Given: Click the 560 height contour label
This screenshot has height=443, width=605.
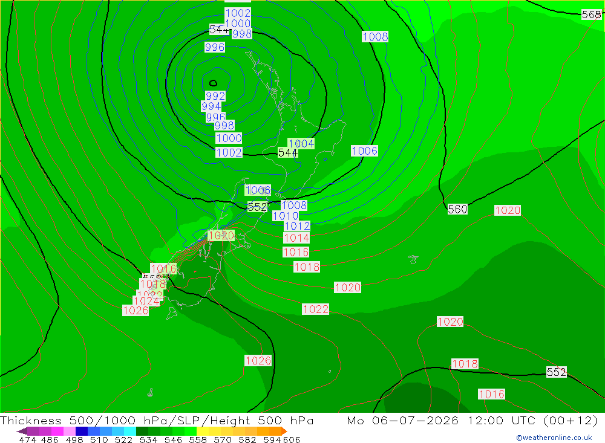Looking at the screenshot, I should click(457, 209).
